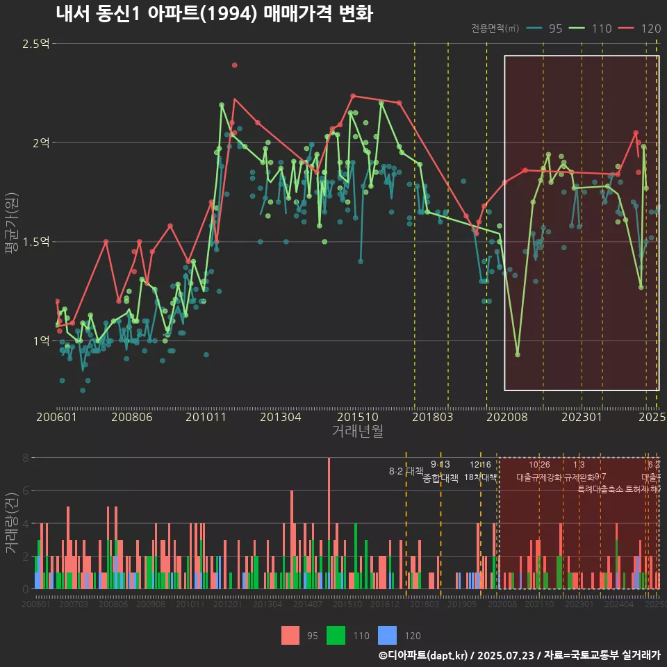
Task: Click the '200703' tick label on the volume chart
Action: coord(73,604)
